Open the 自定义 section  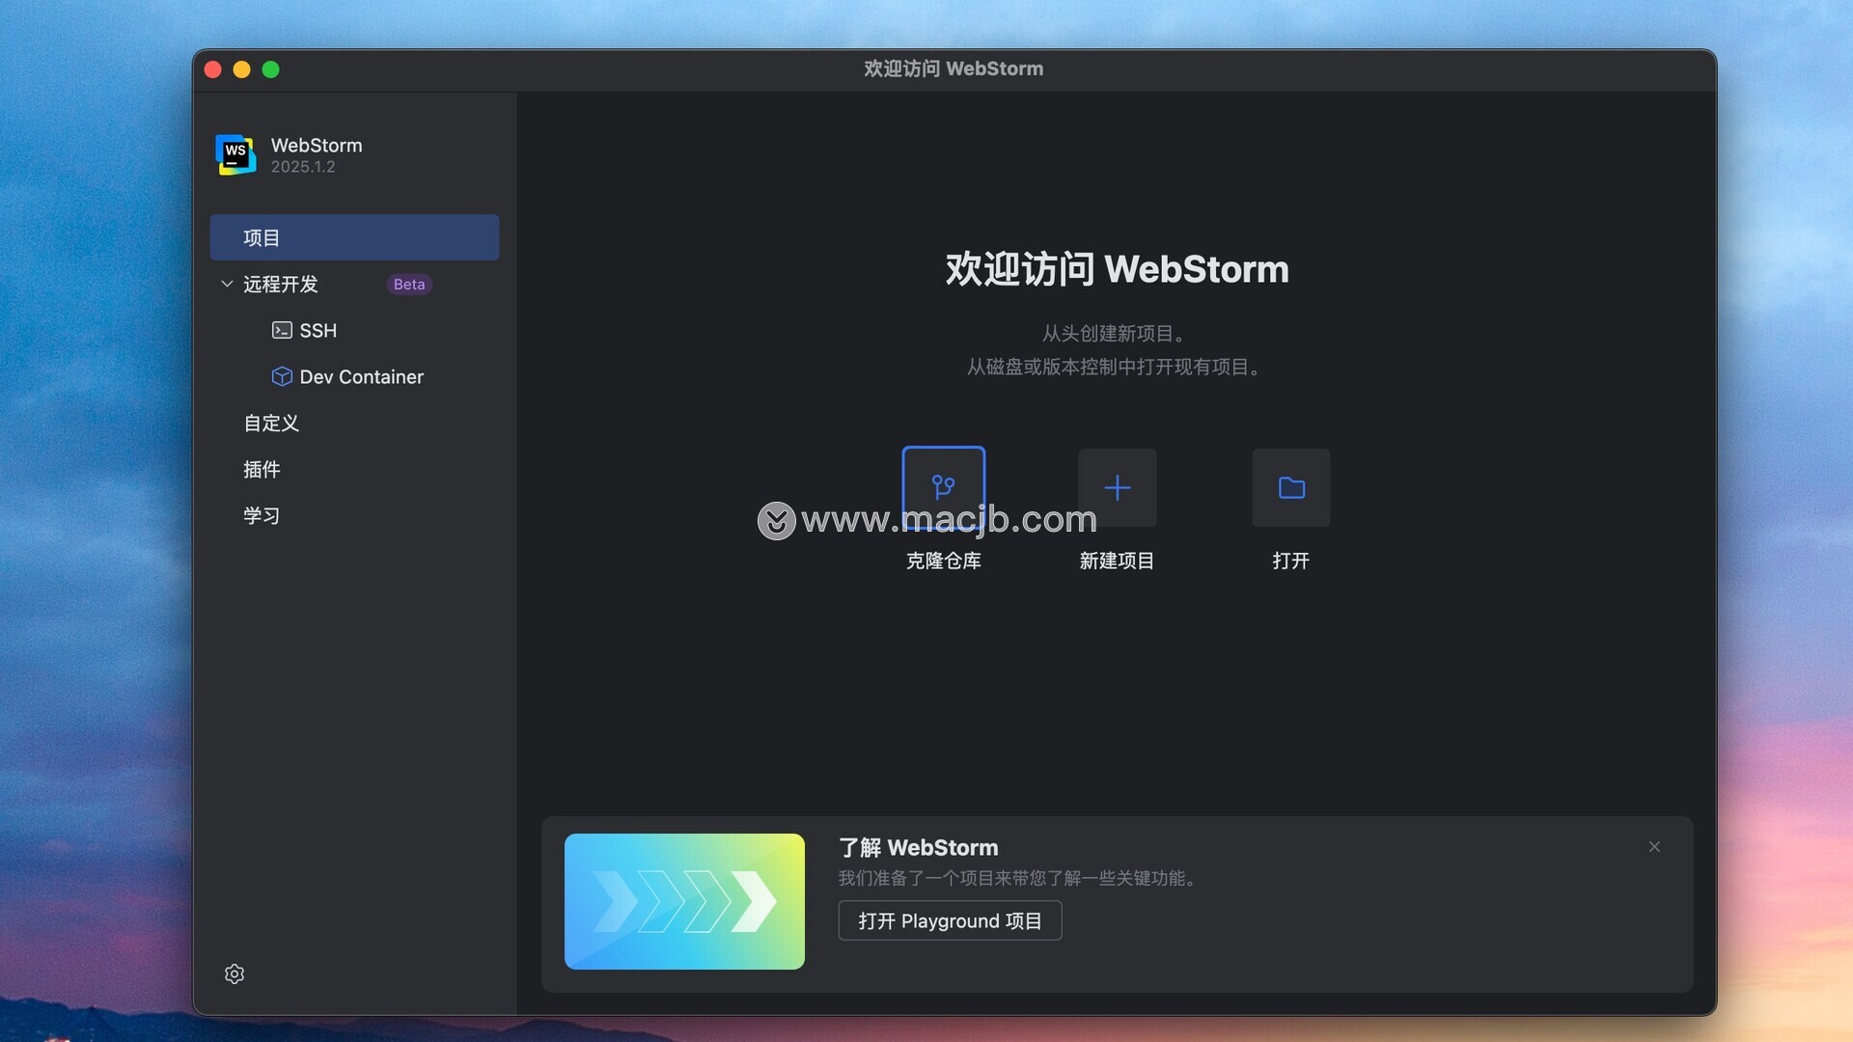[271, 423]
